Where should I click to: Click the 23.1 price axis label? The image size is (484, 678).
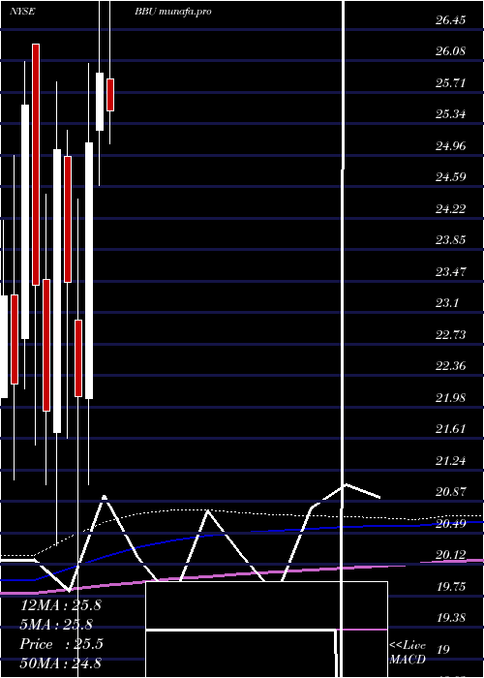(447, 303)
